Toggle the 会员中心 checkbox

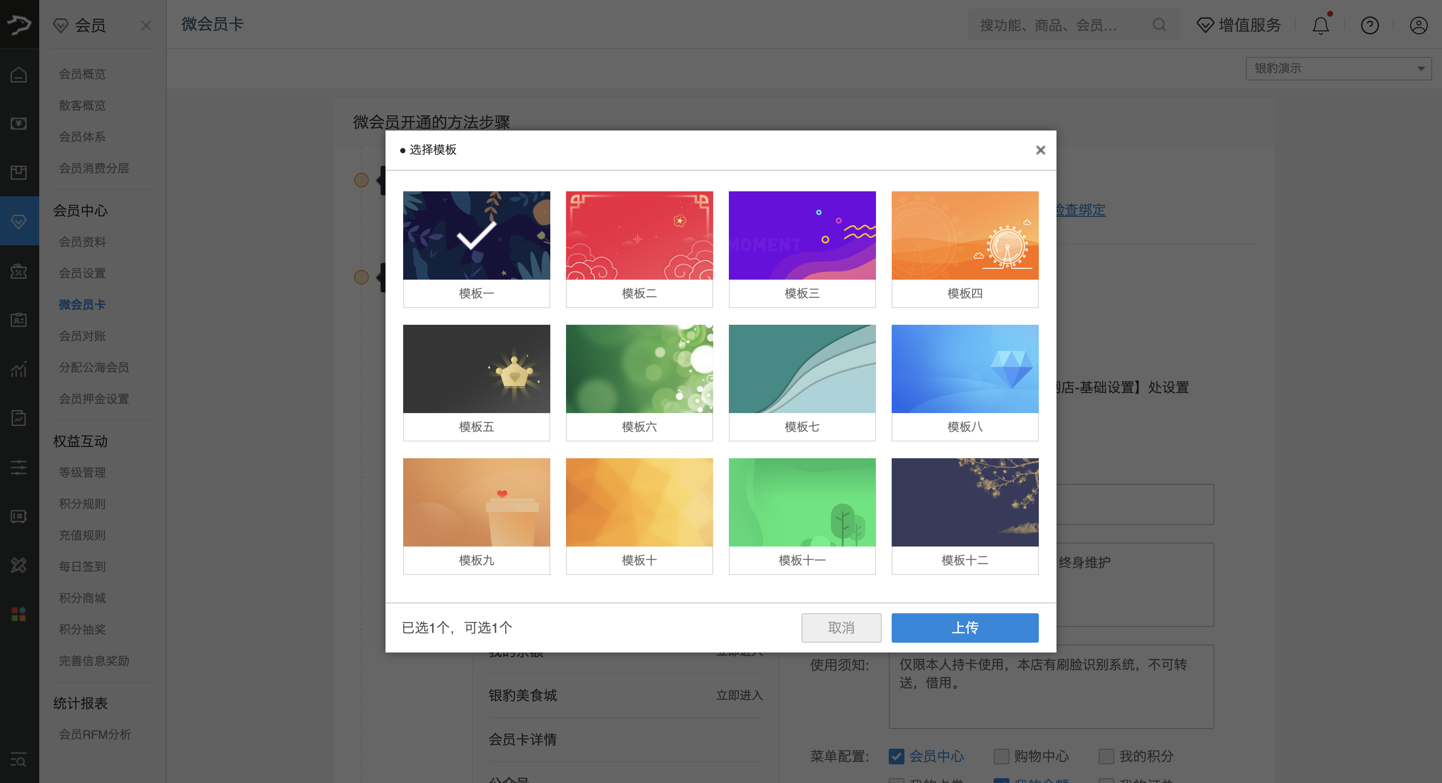click(x=896, y=756)
